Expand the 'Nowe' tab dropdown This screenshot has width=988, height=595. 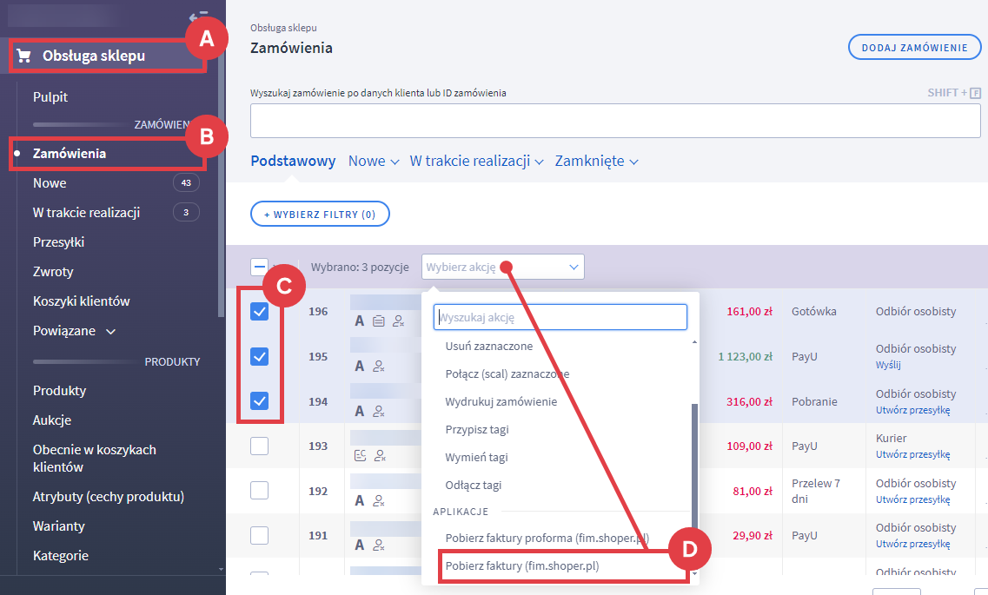[x=374, y=162]
